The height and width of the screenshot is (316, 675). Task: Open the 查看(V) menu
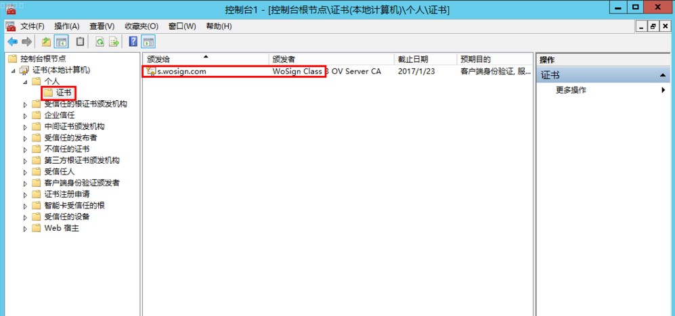pyautogui.click(x=102, y=26)
